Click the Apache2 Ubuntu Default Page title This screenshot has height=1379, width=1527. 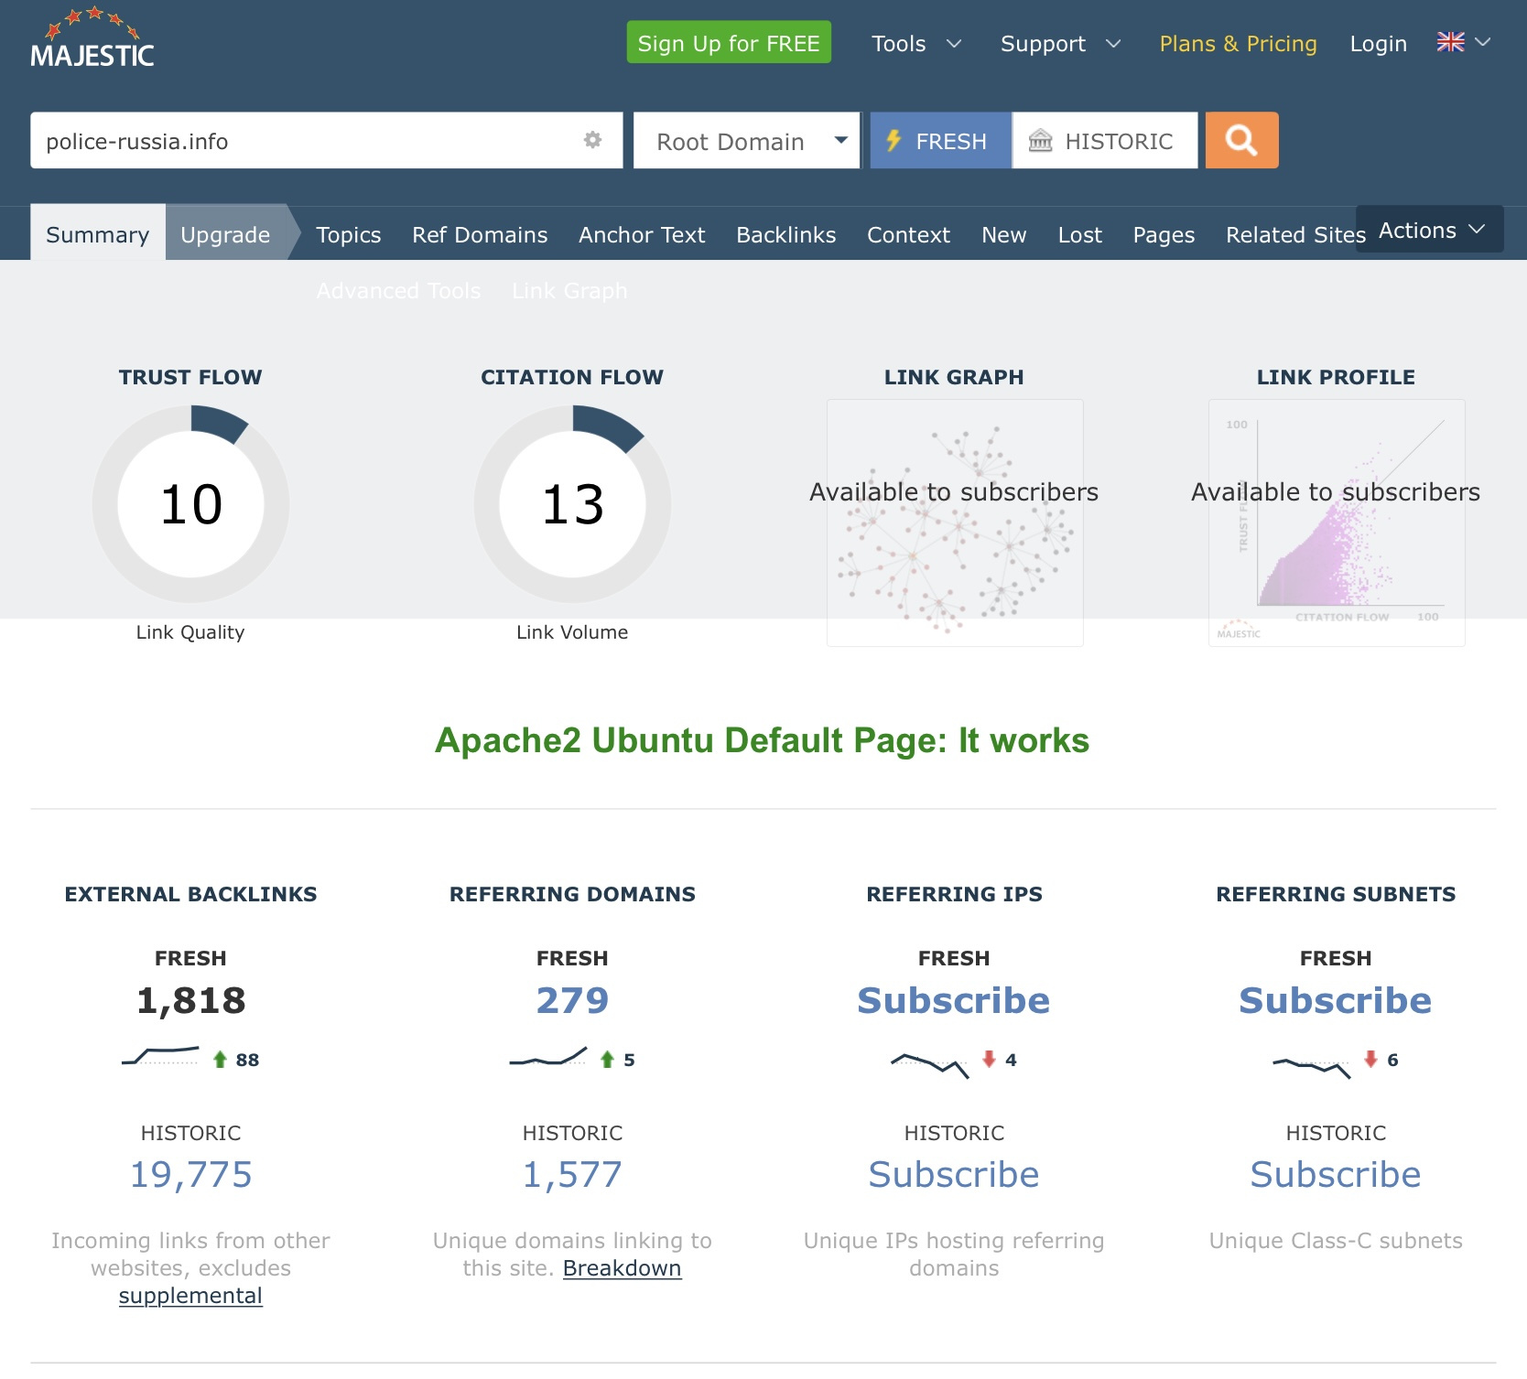click(x=763, y=740)
